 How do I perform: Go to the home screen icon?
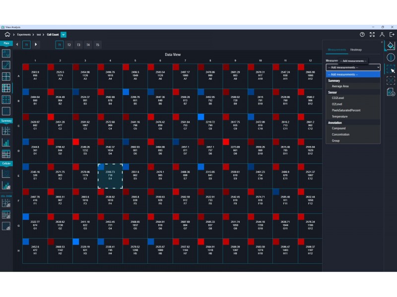[7, 35]
